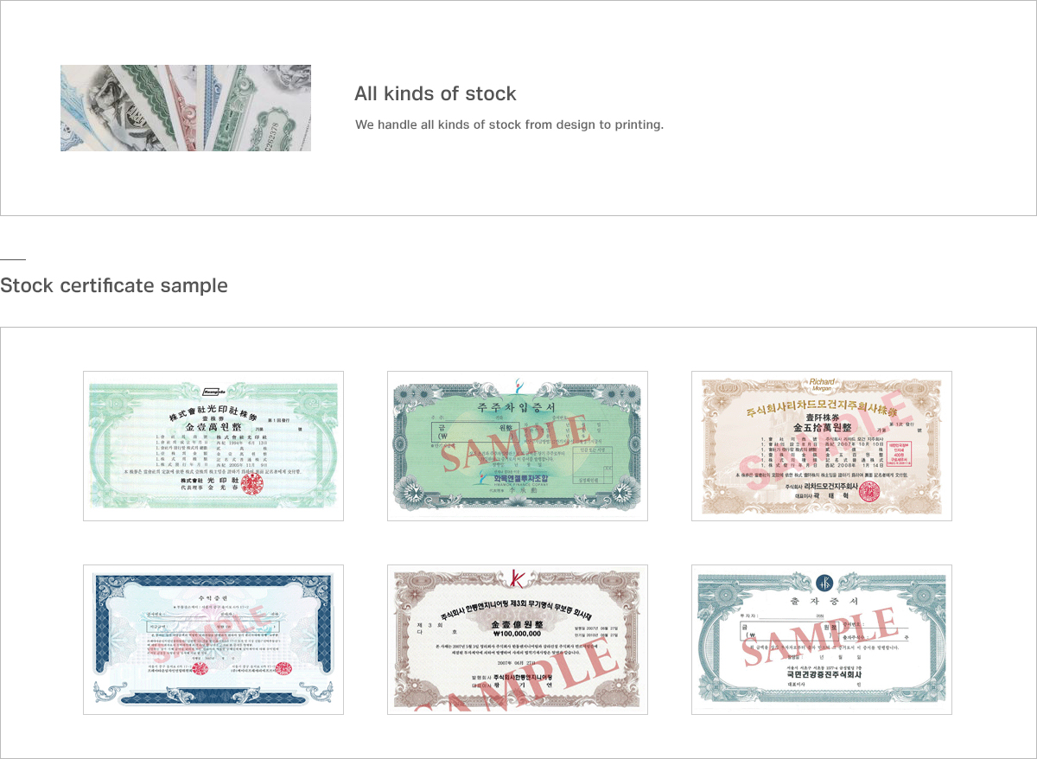
Task: Click the short line above 'Stock certificate sample'
Action: click(x=13, y=258)
